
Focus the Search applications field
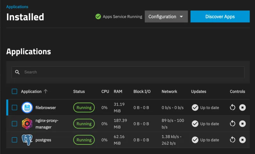coord(128,72)
